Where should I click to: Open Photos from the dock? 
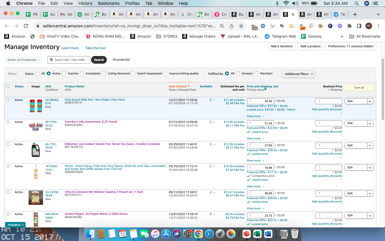pos(231,233)
